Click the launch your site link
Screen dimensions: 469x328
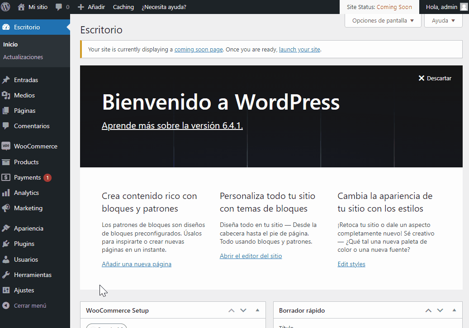coord(299,50)
